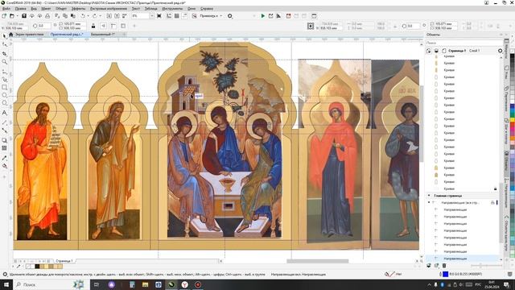515x290 pixels.
Task: Click the black swatch in the document palette
Action: tap(37, 267)
